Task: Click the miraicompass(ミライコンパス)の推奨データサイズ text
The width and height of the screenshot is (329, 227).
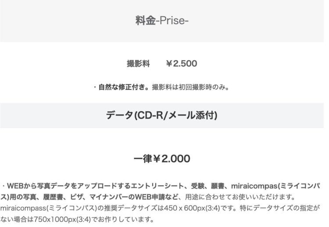Action: (x=79, y=208)
